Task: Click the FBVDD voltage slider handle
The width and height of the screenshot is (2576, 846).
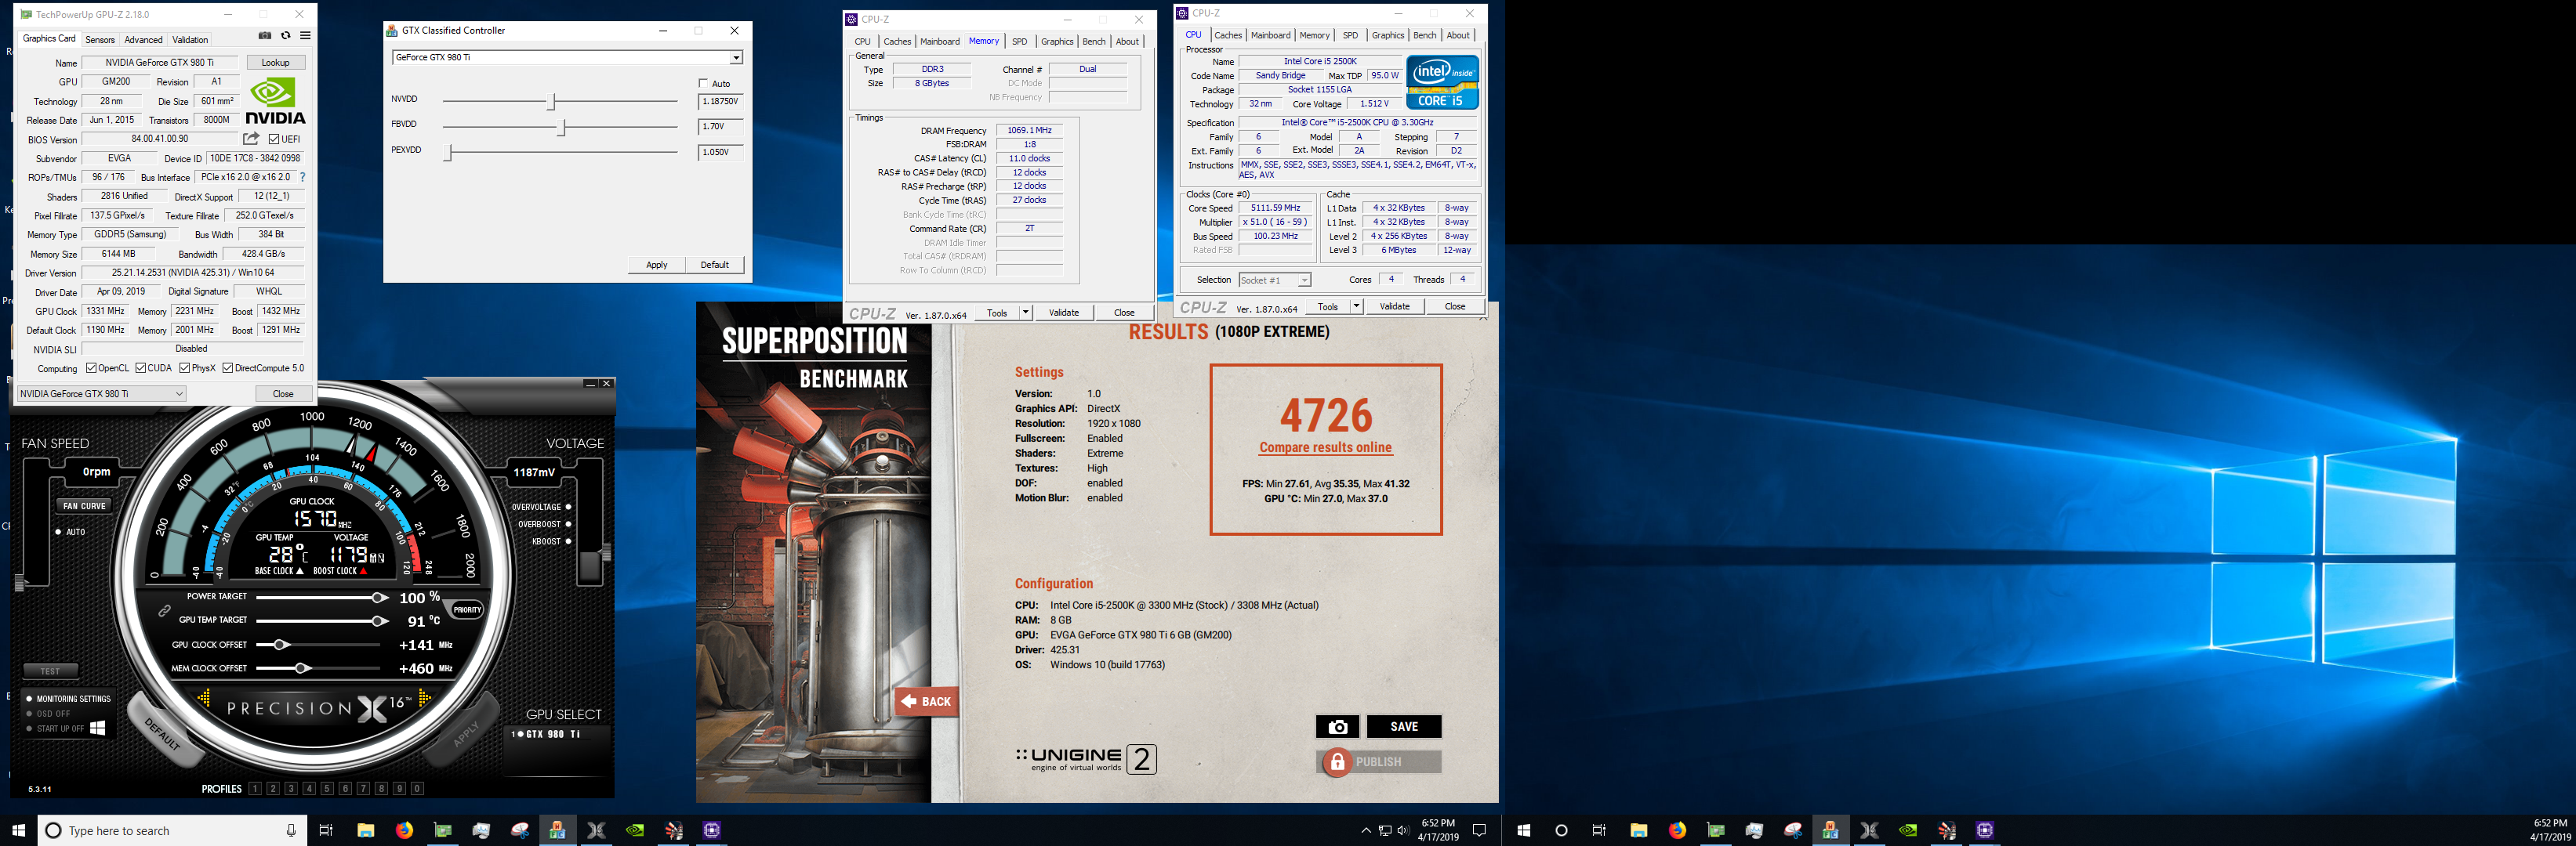Action: coord(562,127)
